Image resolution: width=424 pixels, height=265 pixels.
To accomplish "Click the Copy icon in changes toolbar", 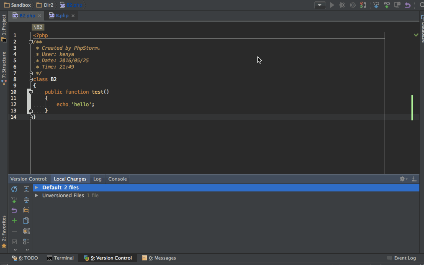I will click(26, 221).
